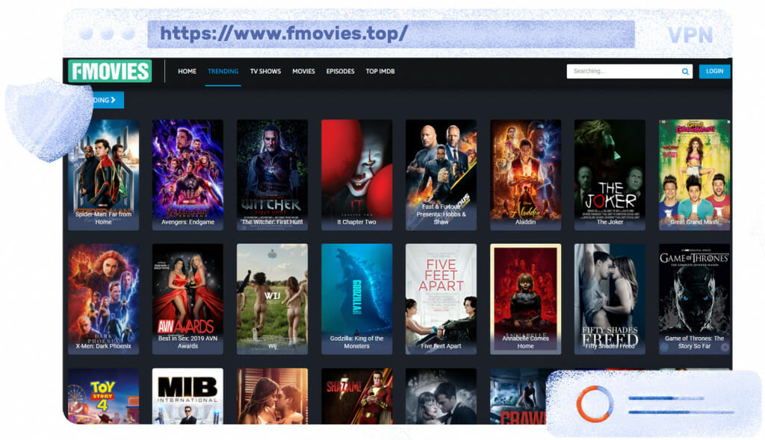Click the It Chapter Two title text
765x440 pixels.
click(x=356, y=221)
